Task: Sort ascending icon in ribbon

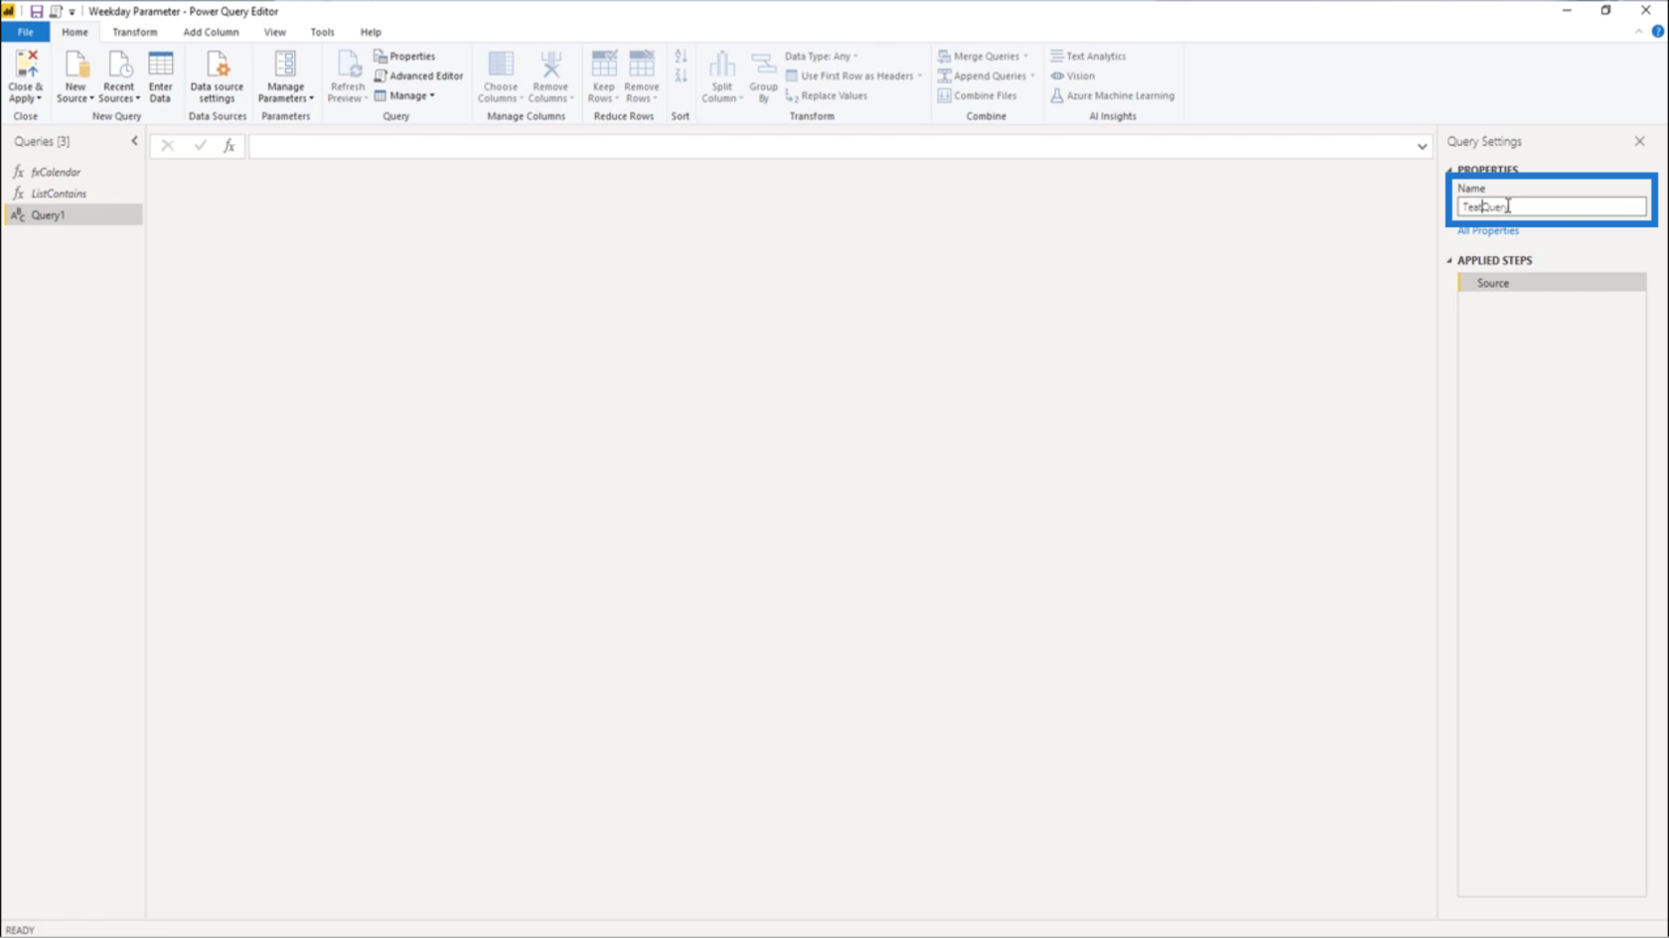Action: (x=681, y=57)
